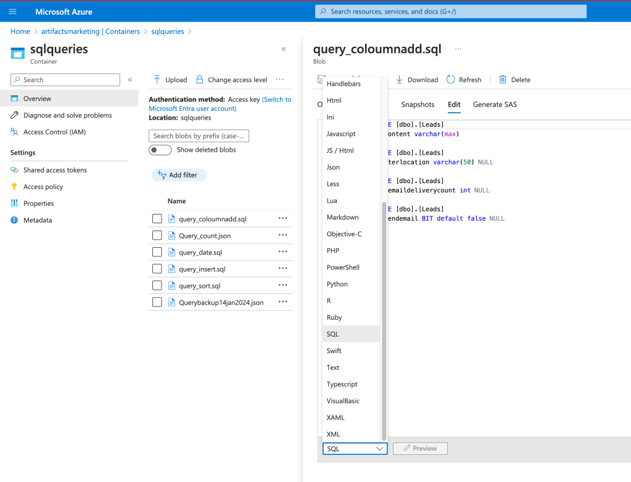Open more options for Querybackup14jan2024.json row
The height and width of the screenshot is (482, 631).
pos(283,301)
